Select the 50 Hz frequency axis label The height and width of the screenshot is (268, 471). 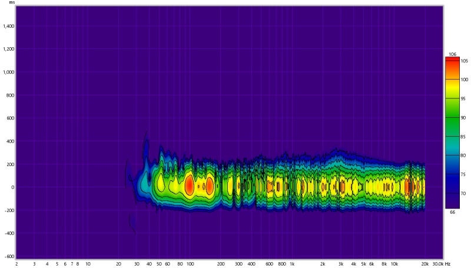(159, 264)
